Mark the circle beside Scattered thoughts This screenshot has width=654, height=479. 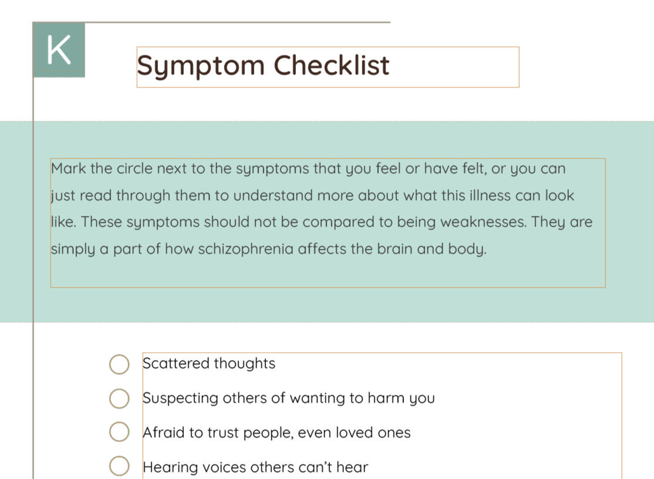[119, 364]
